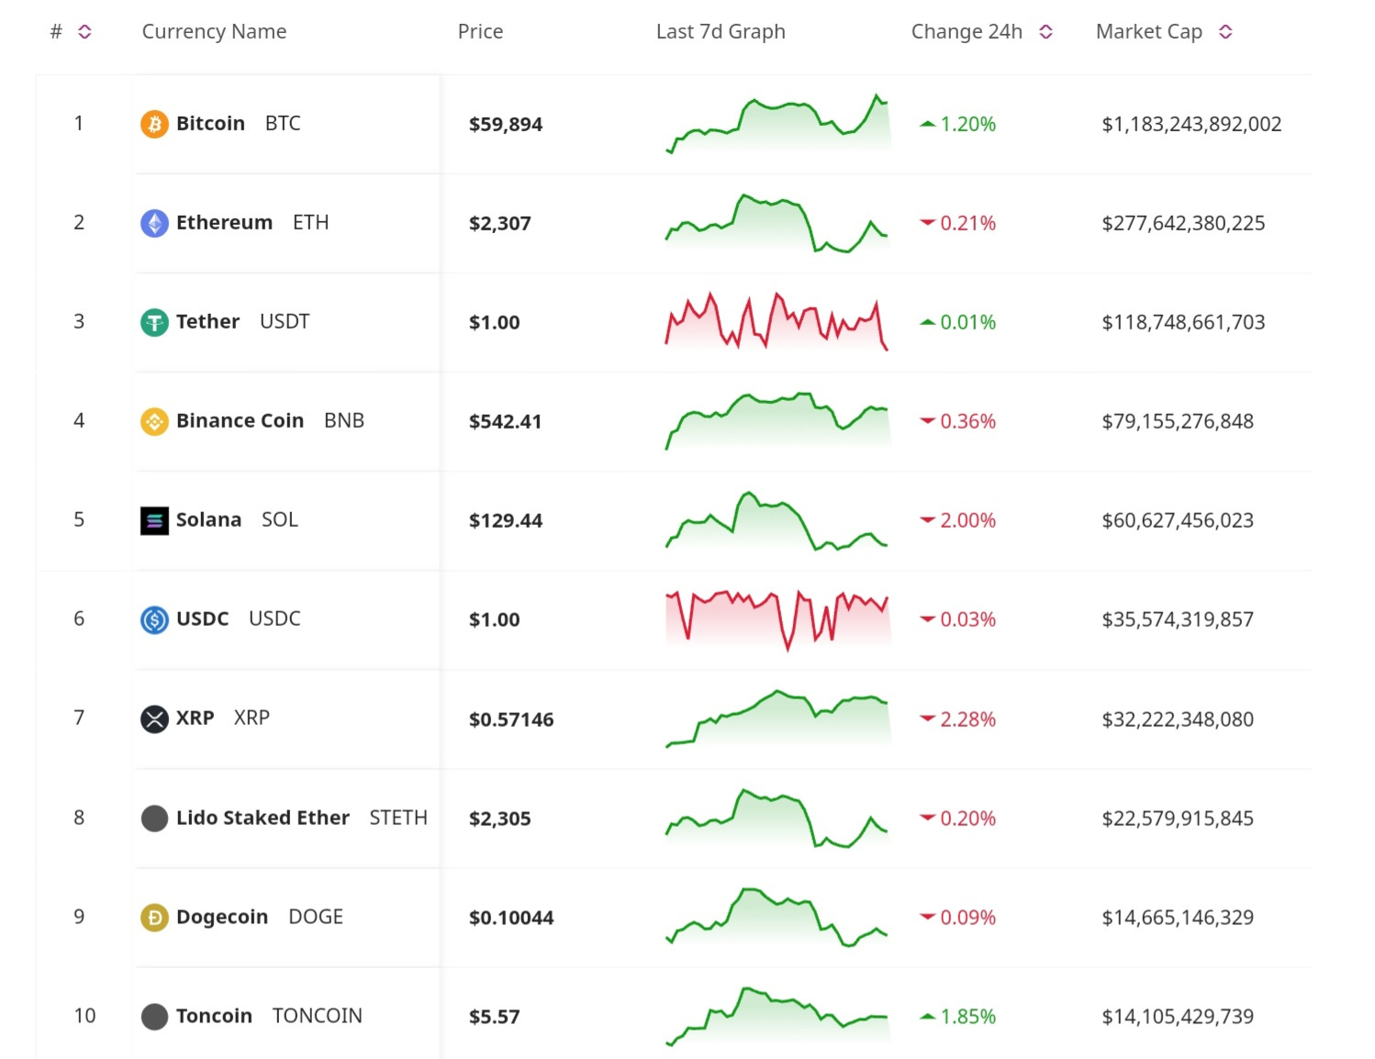The width and height of the screenshot is (1375, 1059).
Task: Open the Lido Staked Ether link
Action: click(x=263, y=818)
